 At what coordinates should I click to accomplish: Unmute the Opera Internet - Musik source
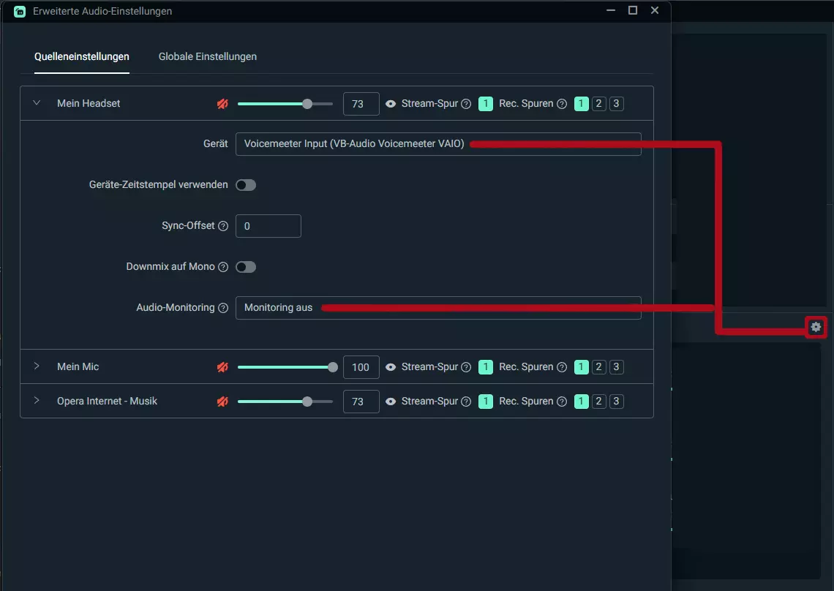tap(222, 402)
